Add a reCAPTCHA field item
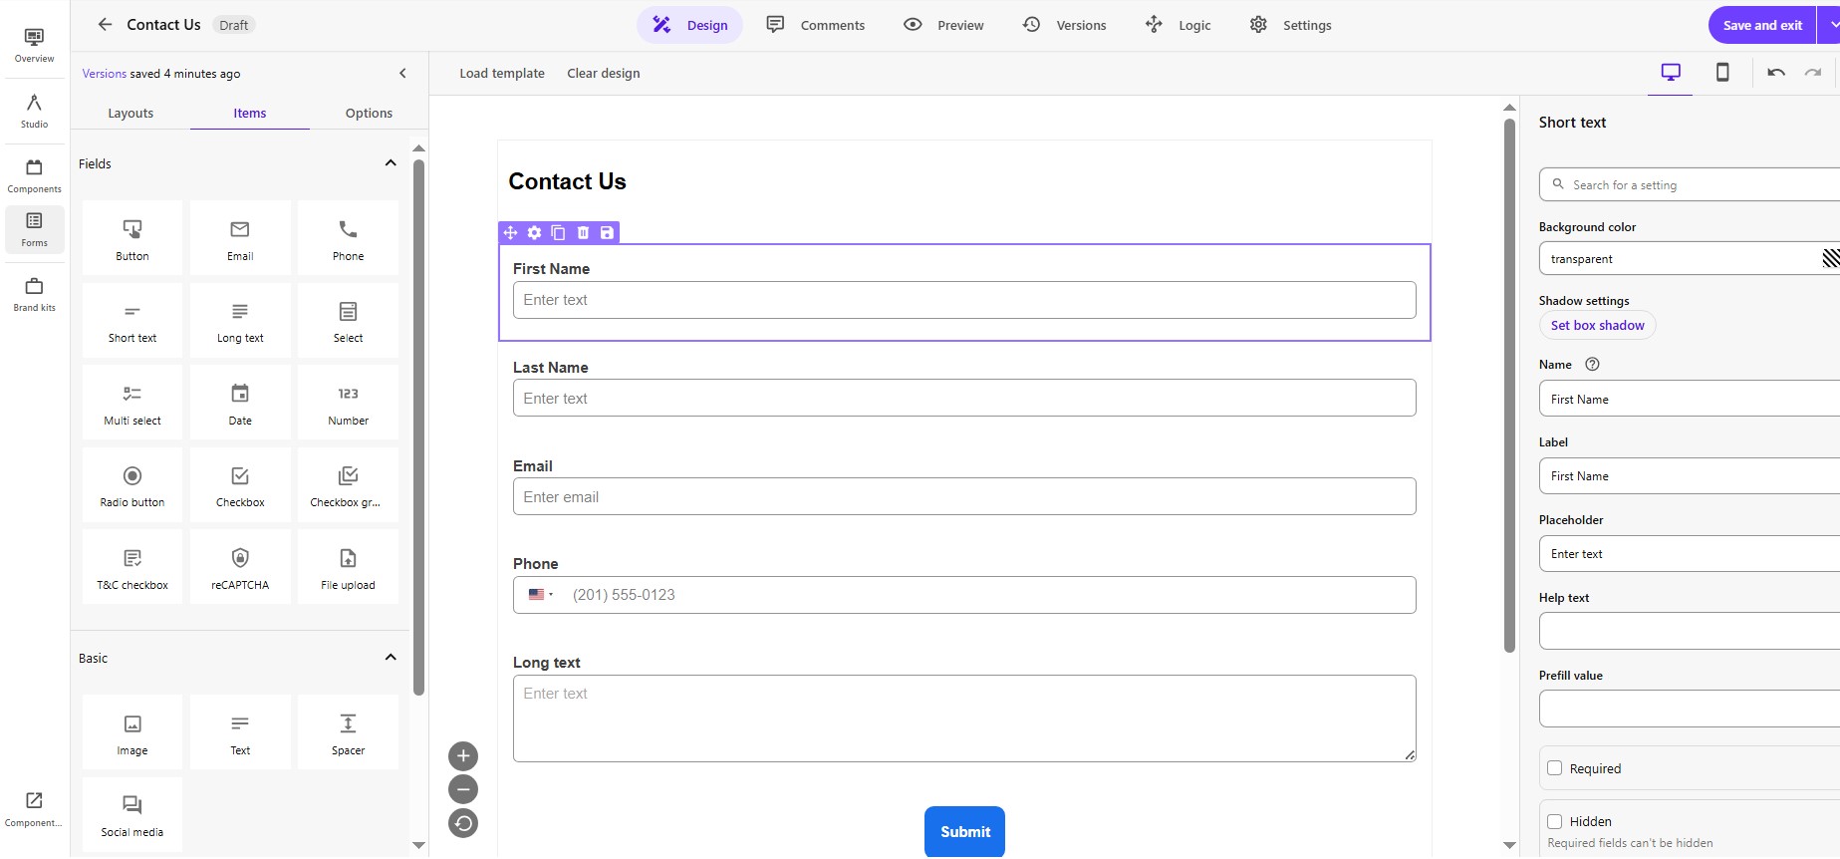This screenshot has width=1840, height=859. pos(240,567)
